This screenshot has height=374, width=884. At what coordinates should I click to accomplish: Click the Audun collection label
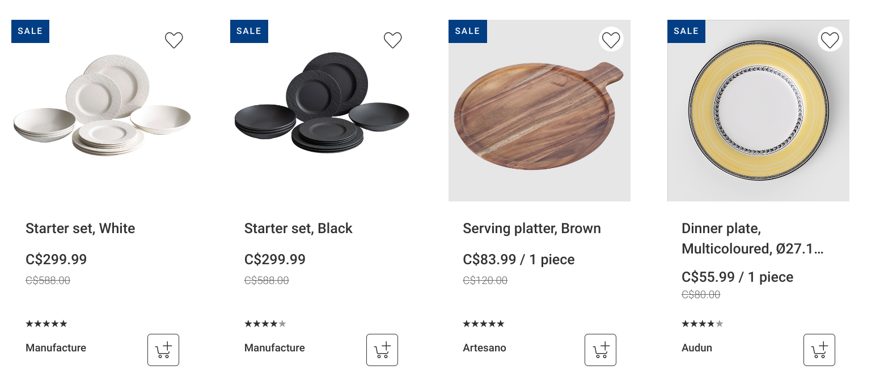tap(696, 348)
